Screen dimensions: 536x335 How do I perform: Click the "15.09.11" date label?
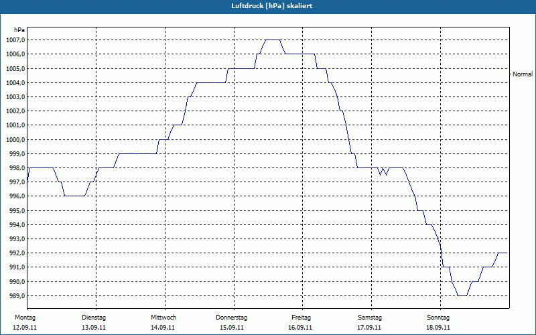pyautogui.click(x=231, y=328)
